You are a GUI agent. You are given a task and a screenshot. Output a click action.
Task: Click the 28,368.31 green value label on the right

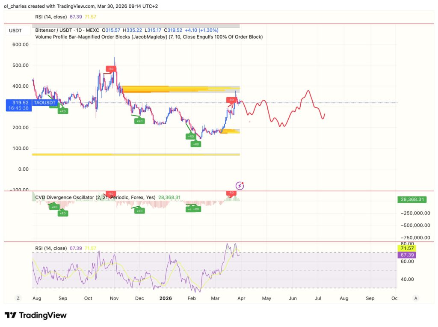click(x=411, y=199)
